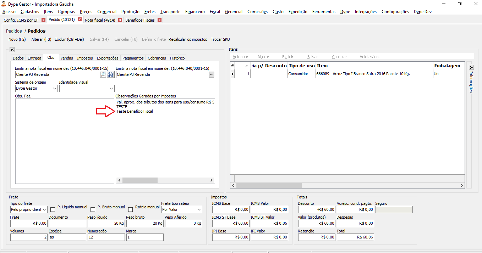The width and height of the screenshot is (482, 253).
Task: Close the Nota fiscal (4914) tab
Action: click(120, 20)
